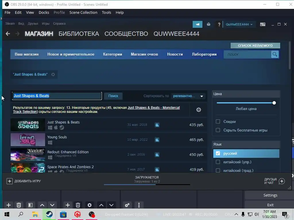Open the релевантно sort dropdown
The width and height of the screenshot is (294, 220).
point(188,96)
